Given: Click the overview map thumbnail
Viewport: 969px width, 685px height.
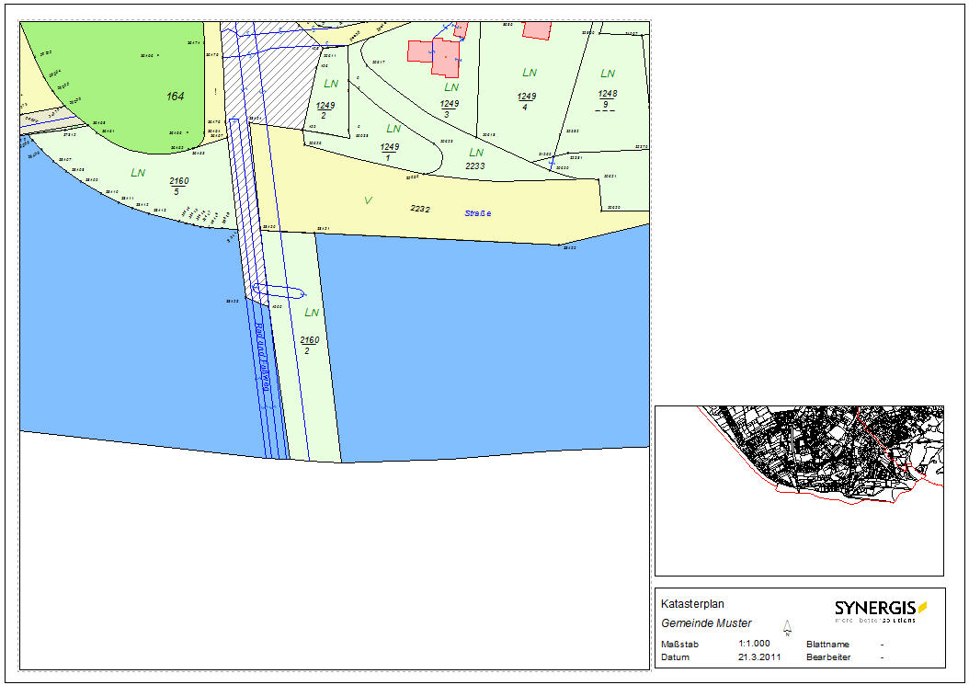Looking at the screenshot, I should (798, 490).
